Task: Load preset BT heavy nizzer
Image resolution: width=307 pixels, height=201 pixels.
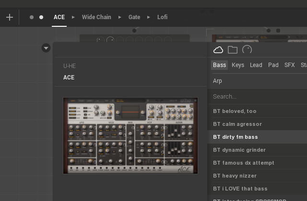Action: (x=257, y=176)
